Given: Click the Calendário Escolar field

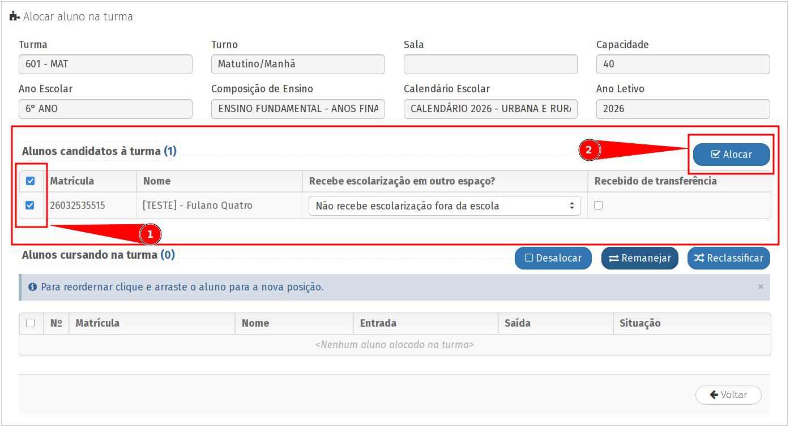Looking at the screenshot, I should tap(490, 109).
